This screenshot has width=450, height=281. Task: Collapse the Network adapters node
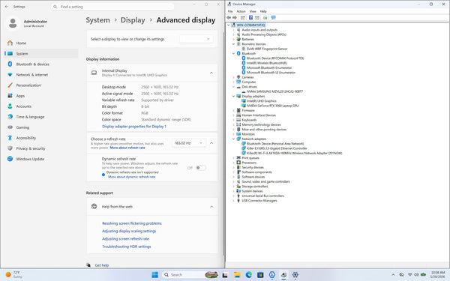233,139
